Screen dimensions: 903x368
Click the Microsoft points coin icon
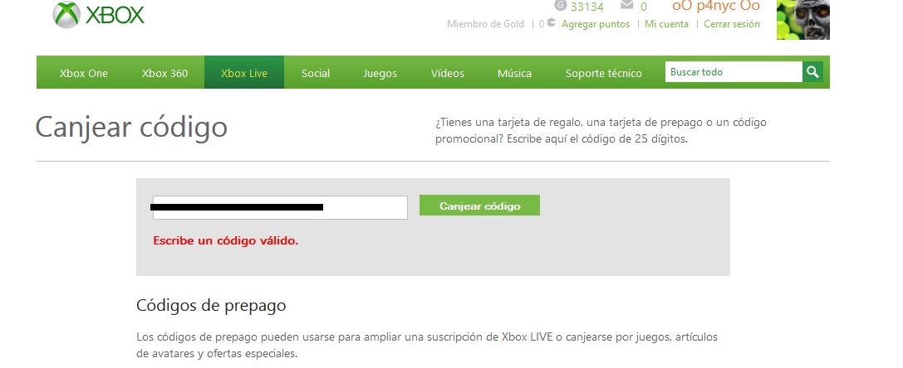click(x=551, y=23)
